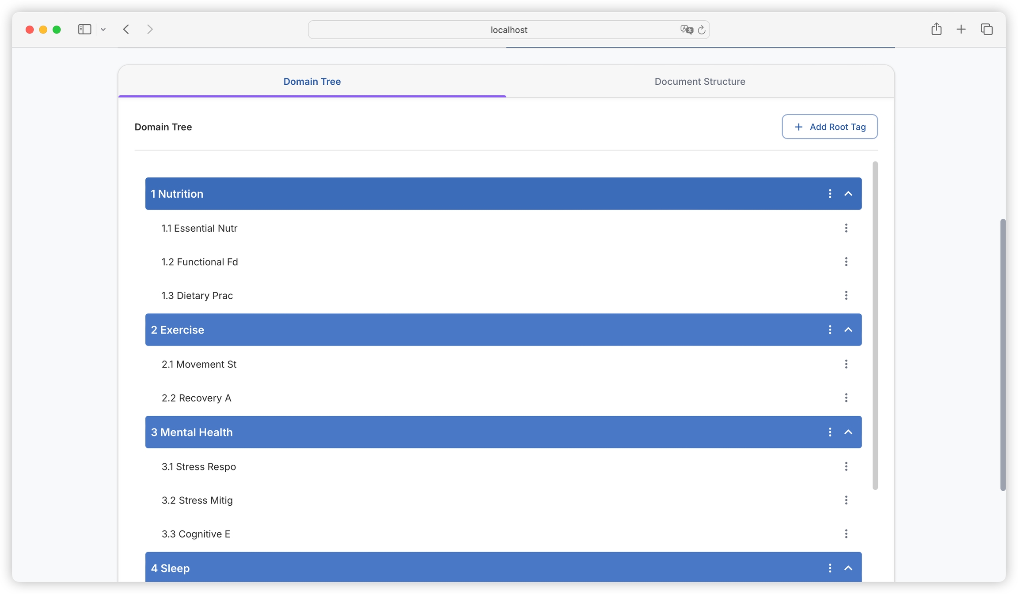
Task: Collapse the 3 Mental Health section
Action: click(848, 432)
